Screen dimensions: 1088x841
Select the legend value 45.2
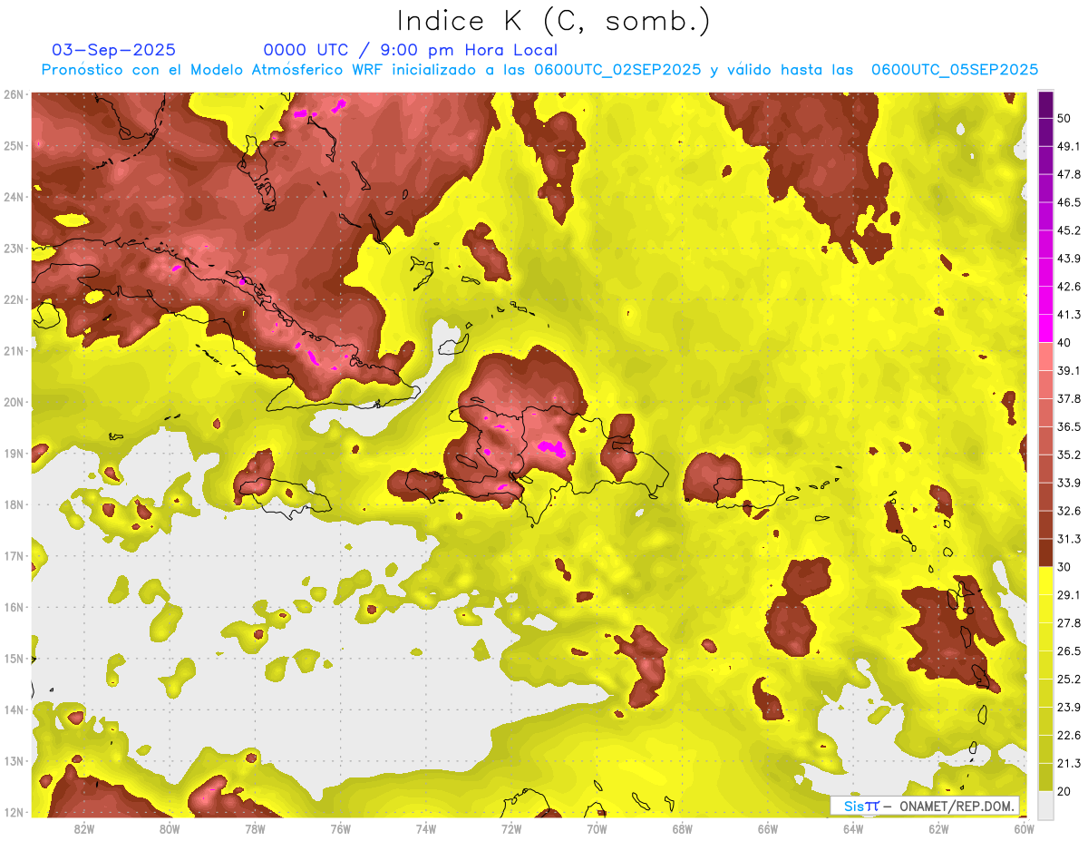(x=1069, y=230)
